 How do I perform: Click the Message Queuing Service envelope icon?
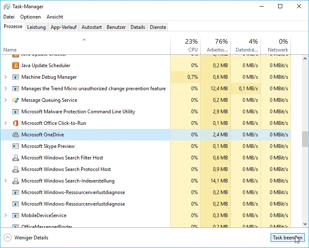click(x=16, y=100)
